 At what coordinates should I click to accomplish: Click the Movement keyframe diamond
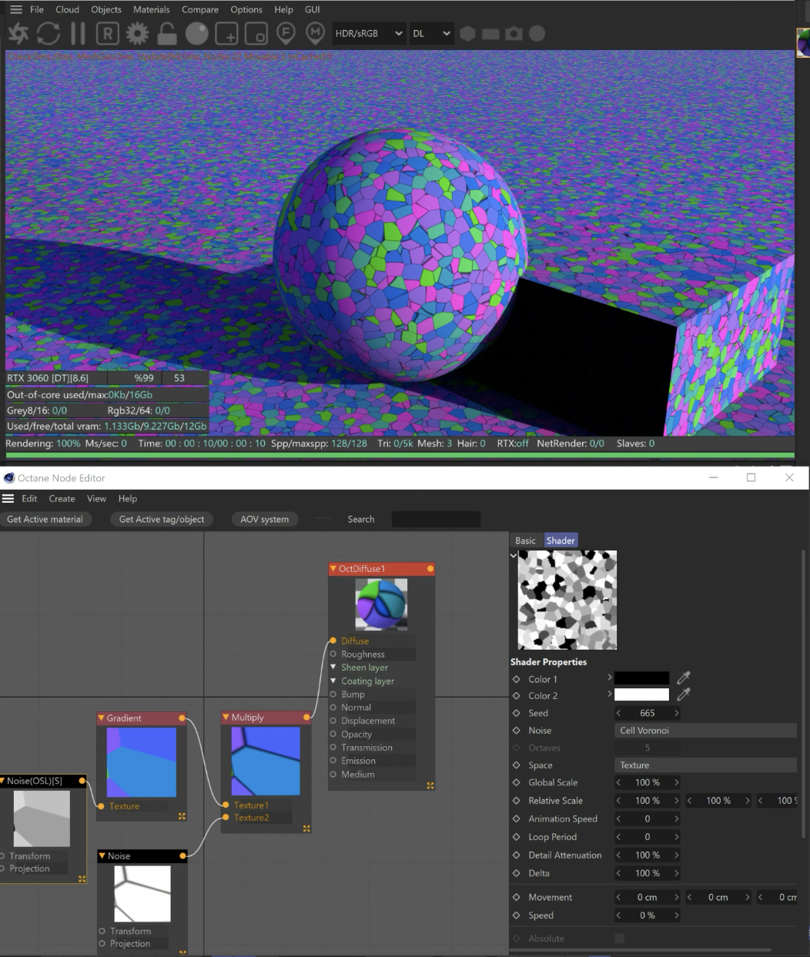(517, 897)
